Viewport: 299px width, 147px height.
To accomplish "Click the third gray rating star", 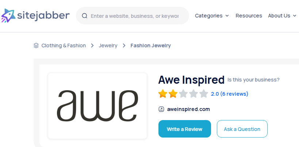I will [183, 94].
